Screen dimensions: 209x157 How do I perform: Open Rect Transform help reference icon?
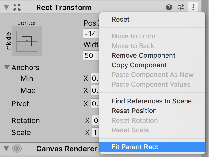169,8
